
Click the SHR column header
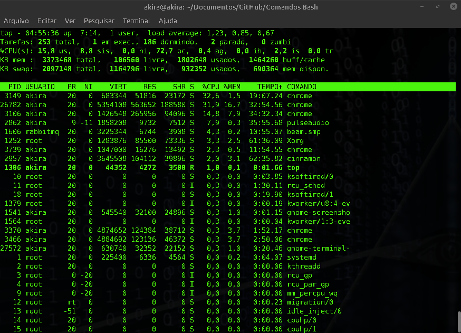[179, 87]
